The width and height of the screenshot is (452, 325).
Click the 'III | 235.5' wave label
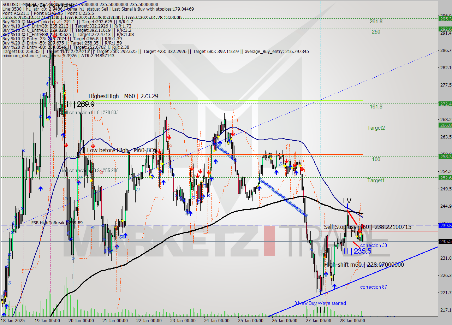coord(357,251)
